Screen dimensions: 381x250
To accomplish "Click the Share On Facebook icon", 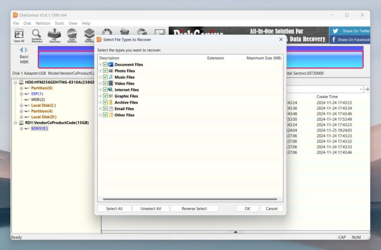I will [x=334, y=40].
